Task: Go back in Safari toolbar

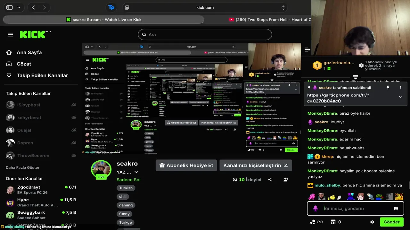Action: coord(33,8)
